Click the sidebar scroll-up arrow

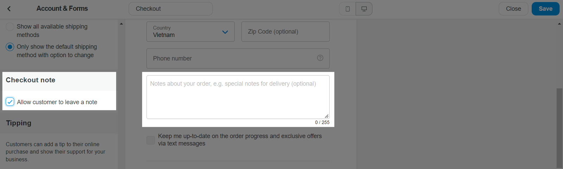121,24
